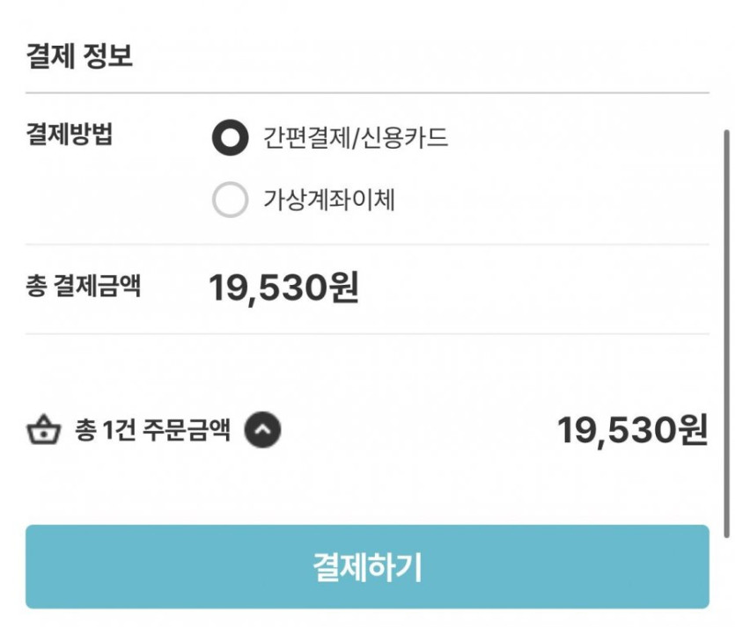This screenshot has height=627, width=735.
Task: Select the 간편결제/신용카드 radio button
Action: [x=231, y=138]
